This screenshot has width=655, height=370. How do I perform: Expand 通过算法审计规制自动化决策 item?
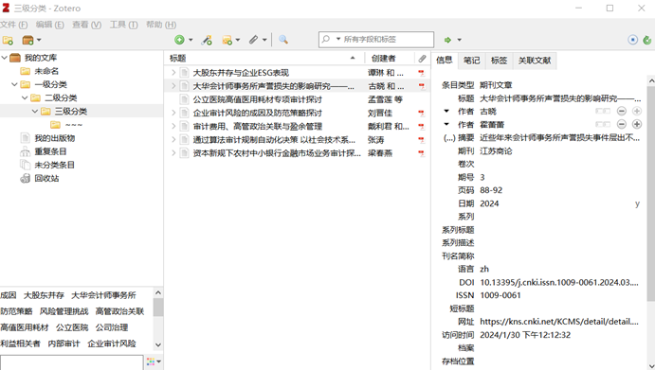pyautogui.click(x=173, y=140)
